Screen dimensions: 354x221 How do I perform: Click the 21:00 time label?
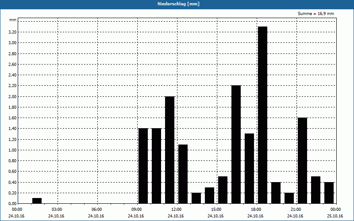coord(296,210)
